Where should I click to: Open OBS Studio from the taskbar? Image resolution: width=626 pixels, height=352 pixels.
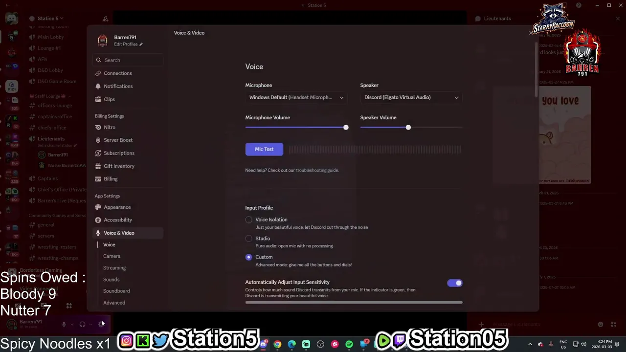(320, 344)
